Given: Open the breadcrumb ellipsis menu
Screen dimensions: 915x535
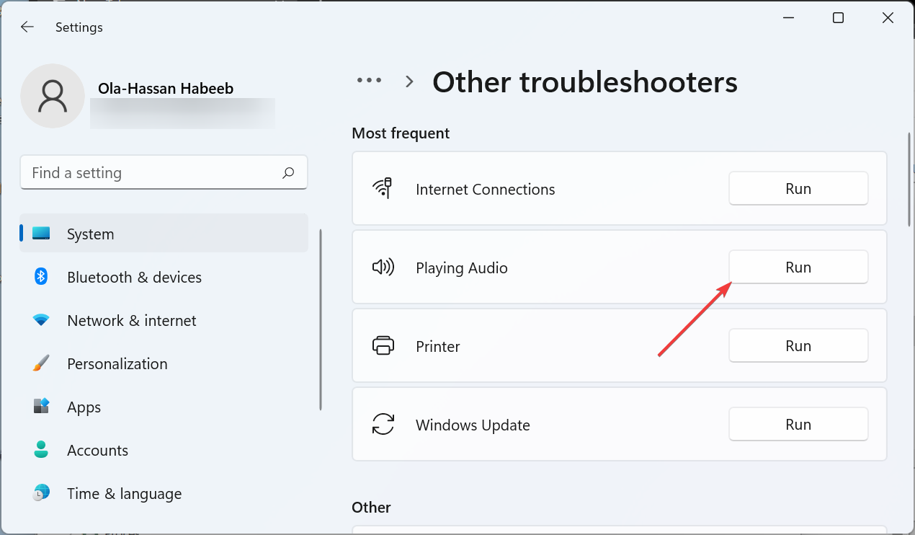Looking at the screenshot, I should 370,81.
